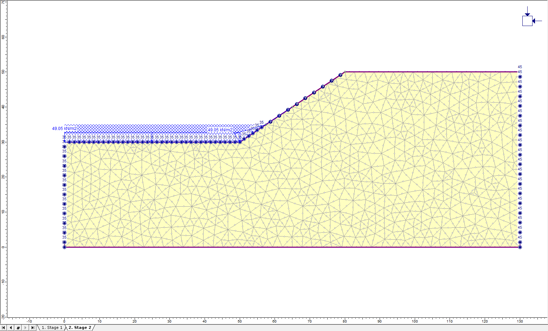The image size is (548, 331).
Task: Click the horizontal ruler at 100 mark
Action: [415, 321]
